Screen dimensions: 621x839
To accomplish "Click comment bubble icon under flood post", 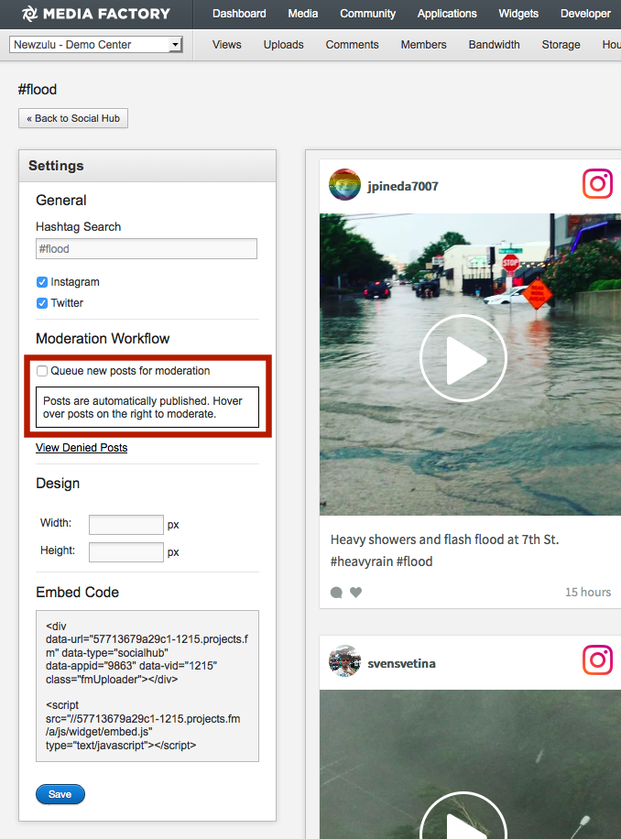I will click(336, 593).
